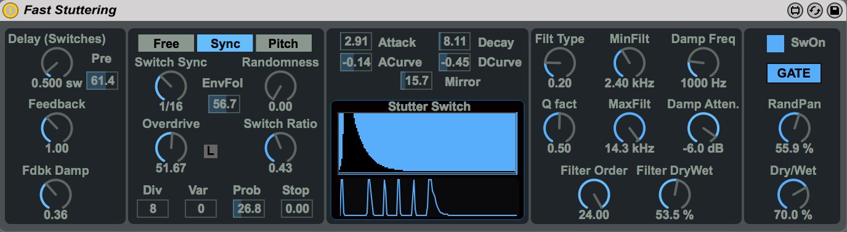Toggle the SwOn blue square switch
This screenshot has height=232, width=847.
(x=776, y=43)
